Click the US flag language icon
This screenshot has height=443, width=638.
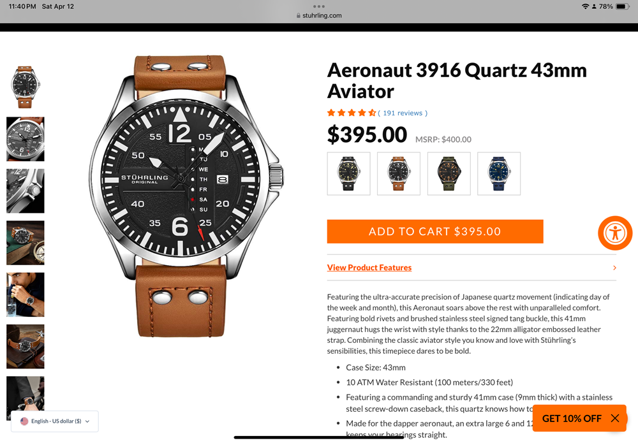click(x=24, y=421)
